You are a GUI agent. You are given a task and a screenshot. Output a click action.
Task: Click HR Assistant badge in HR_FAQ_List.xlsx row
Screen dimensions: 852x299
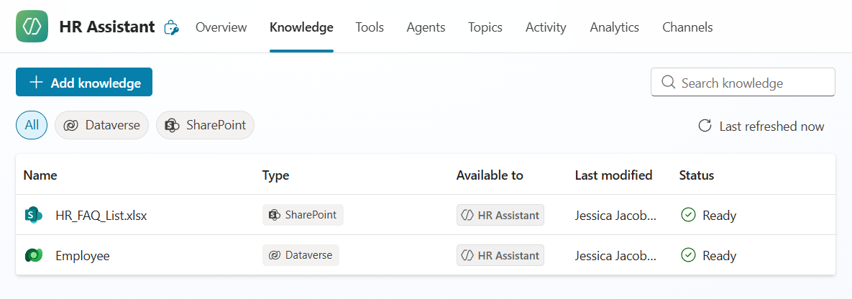[500, 215]
